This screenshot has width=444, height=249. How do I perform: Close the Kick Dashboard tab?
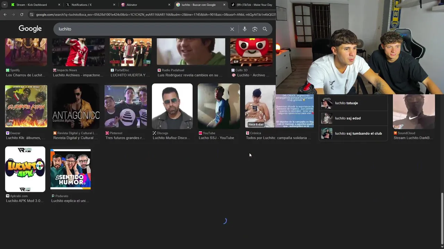59,5
